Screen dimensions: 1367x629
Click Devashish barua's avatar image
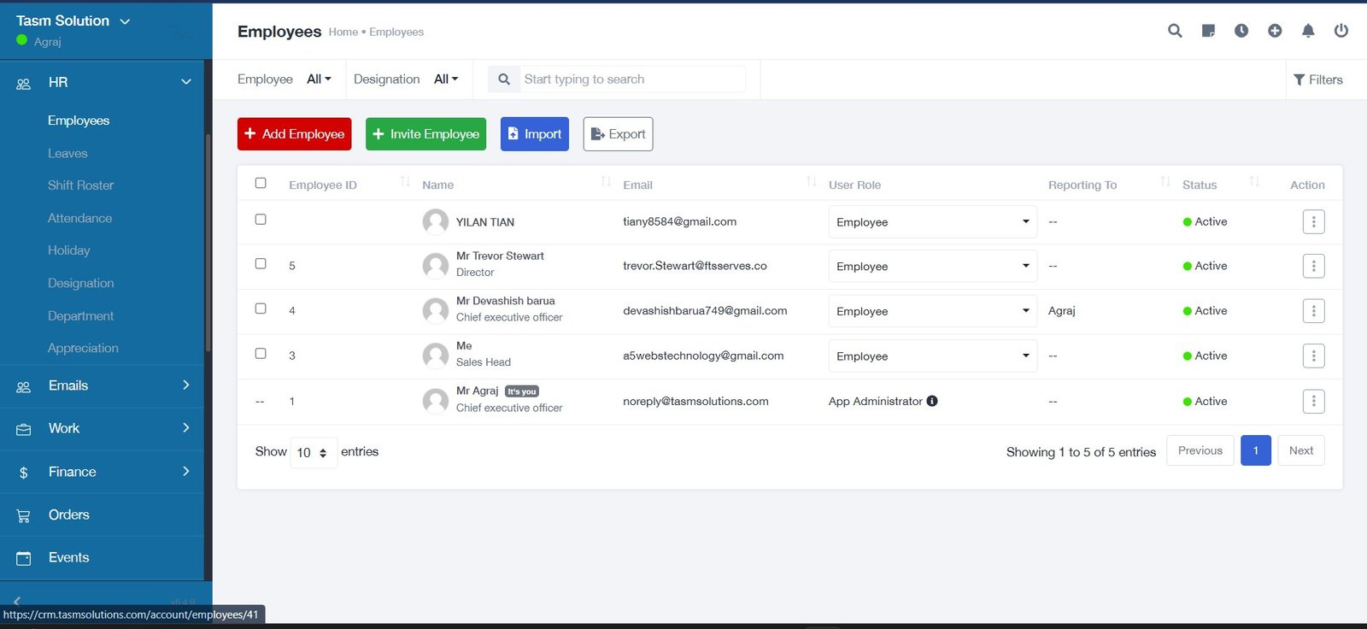436,310
